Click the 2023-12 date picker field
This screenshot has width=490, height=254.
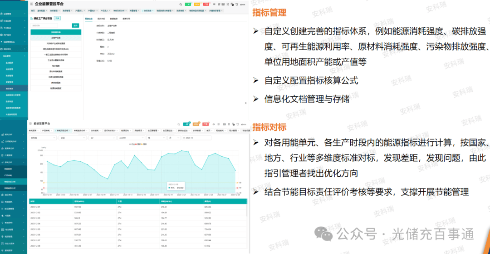point(197,138)
